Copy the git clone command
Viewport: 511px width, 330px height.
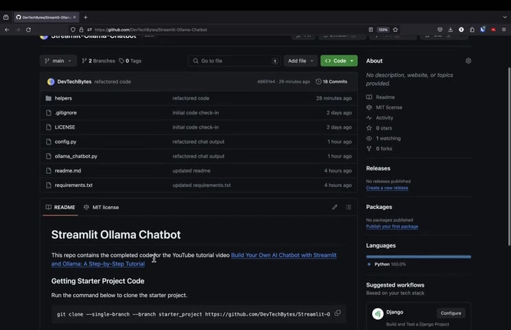[338, 313]
